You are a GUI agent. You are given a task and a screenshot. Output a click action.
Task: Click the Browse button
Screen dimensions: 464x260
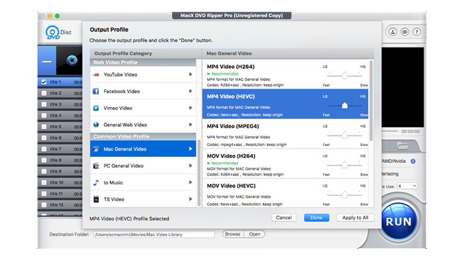click(233, 234)
